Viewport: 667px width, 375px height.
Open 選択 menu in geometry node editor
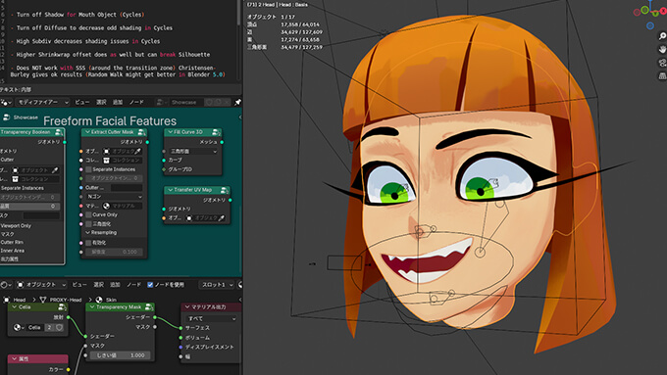tap(101, 103)
